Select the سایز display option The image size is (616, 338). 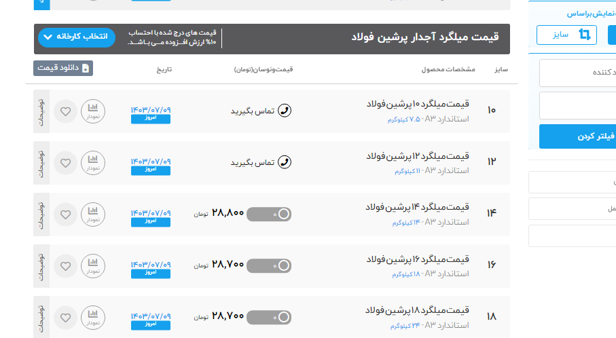(566, 35)
